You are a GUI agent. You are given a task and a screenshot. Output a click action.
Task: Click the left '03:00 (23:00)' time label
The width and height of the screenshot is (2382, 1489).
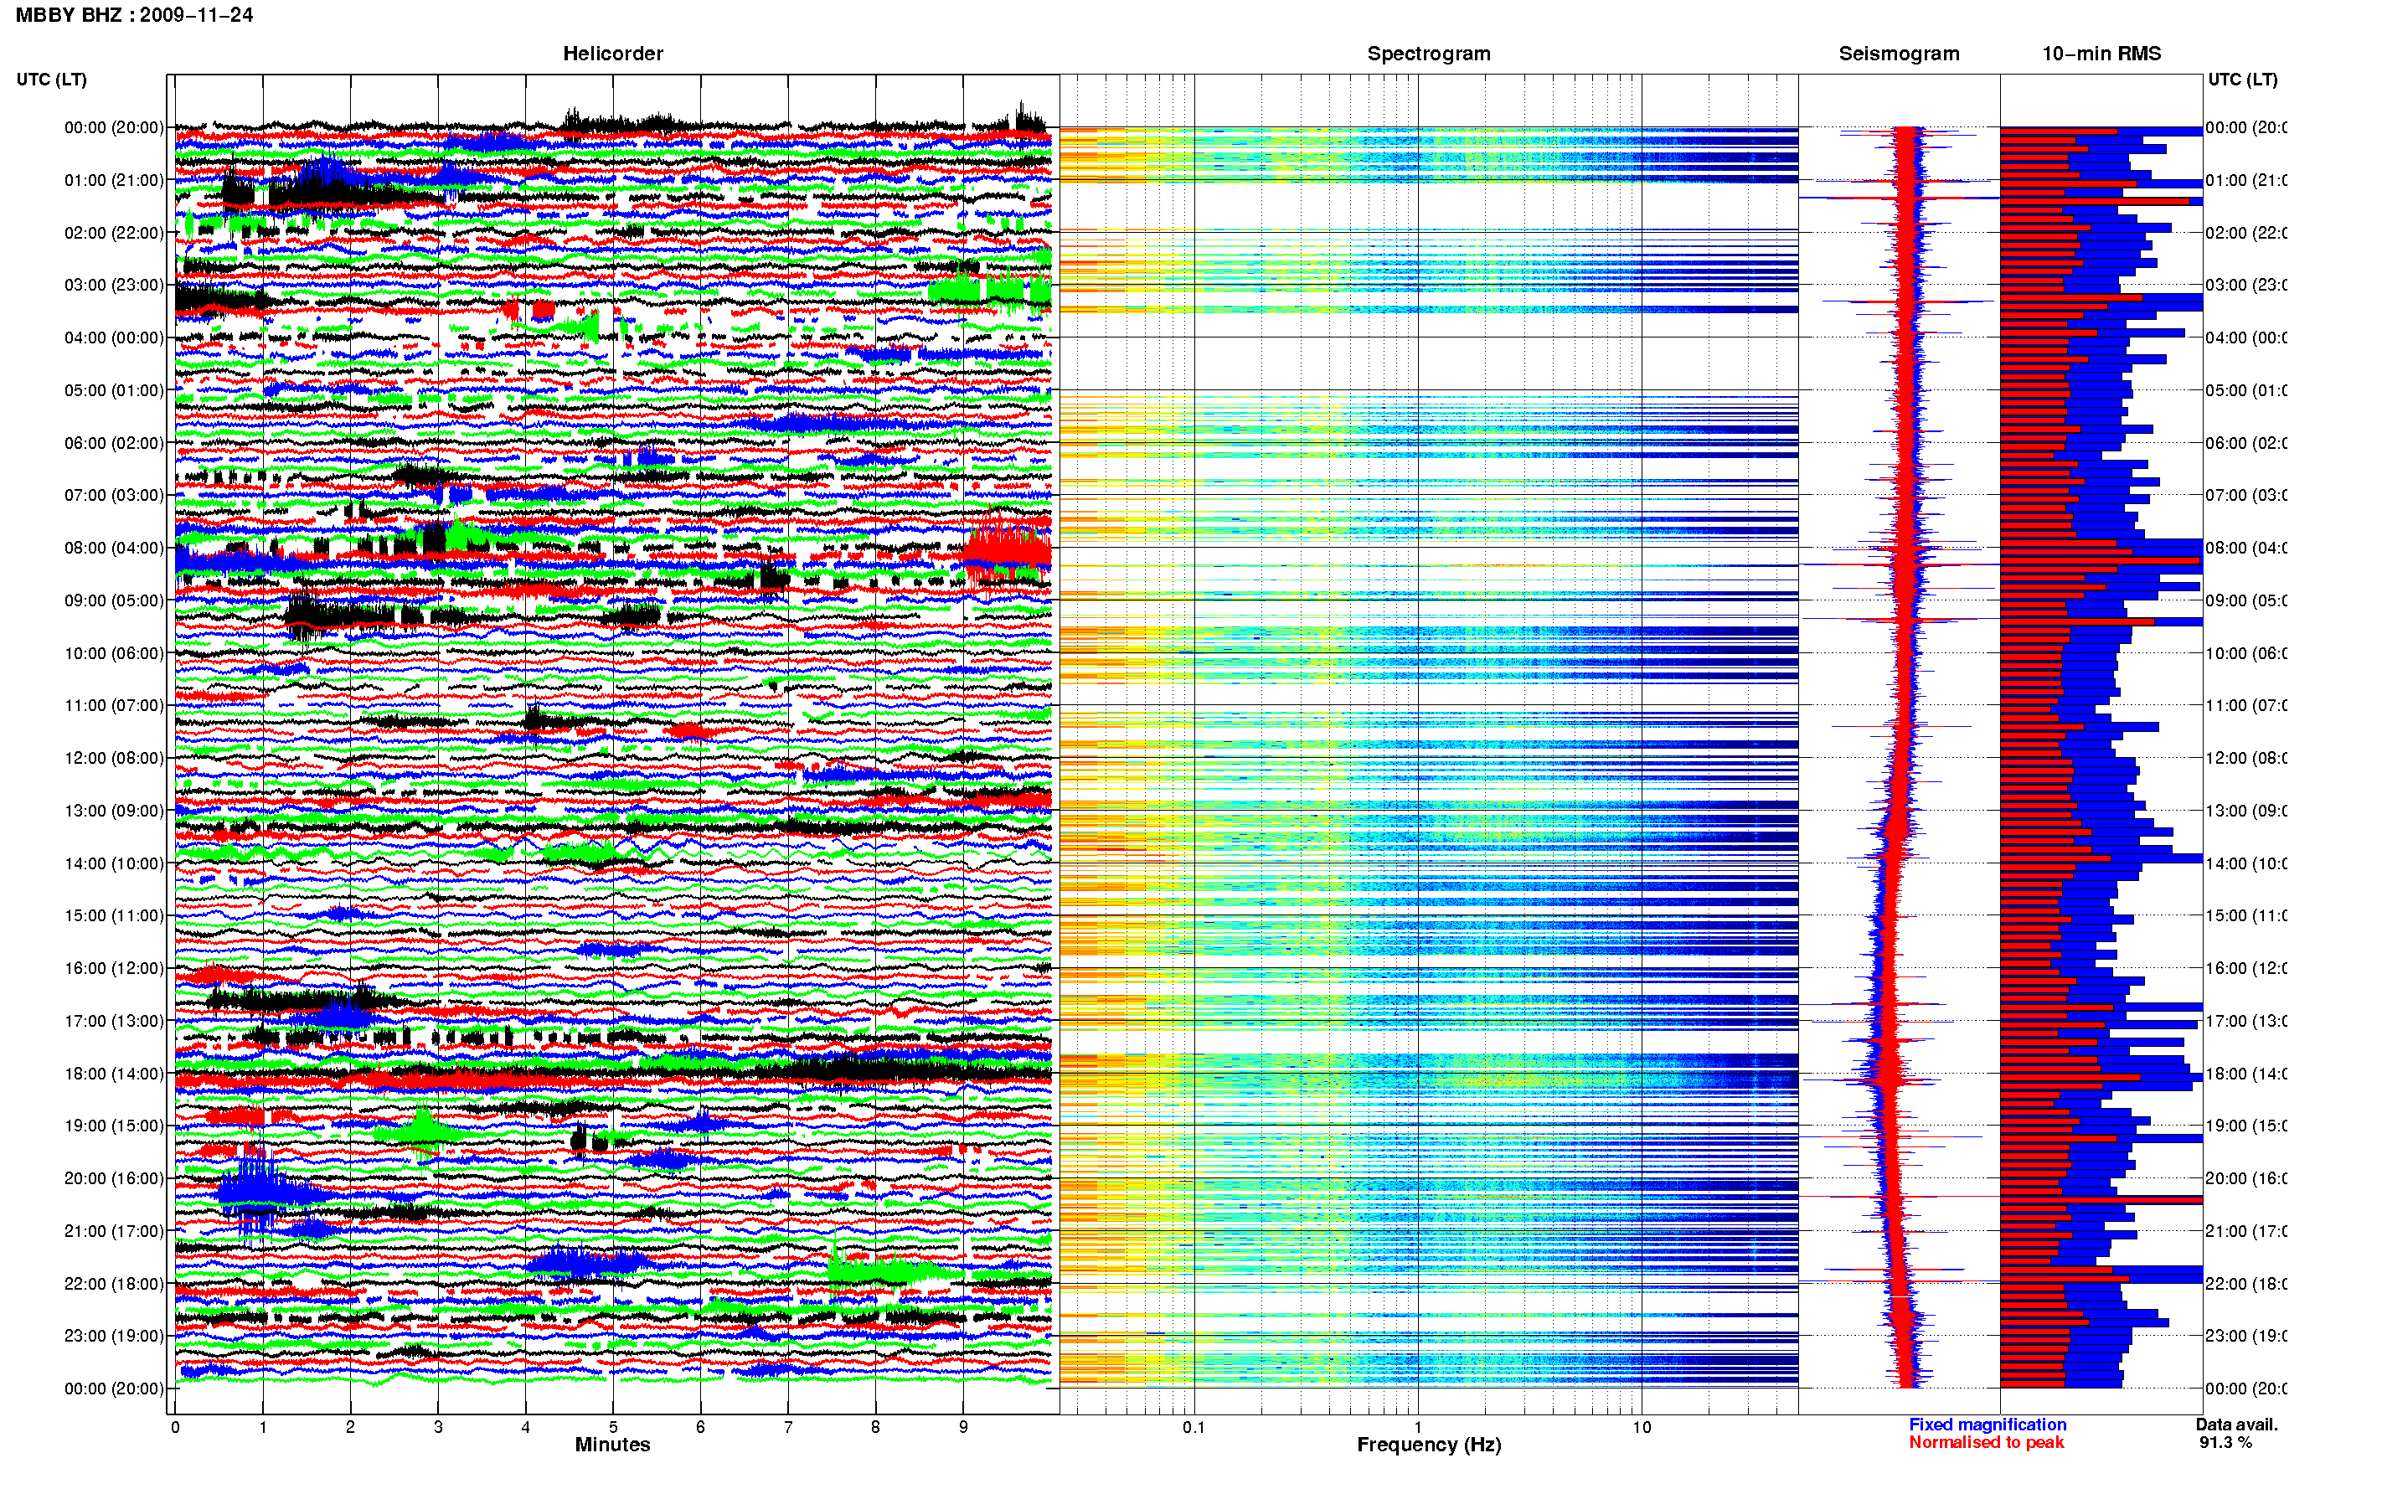[x=114, y=285]
